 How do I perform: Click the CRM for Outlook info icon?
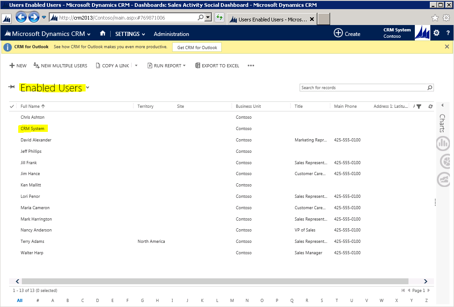[x=8, y=47]
